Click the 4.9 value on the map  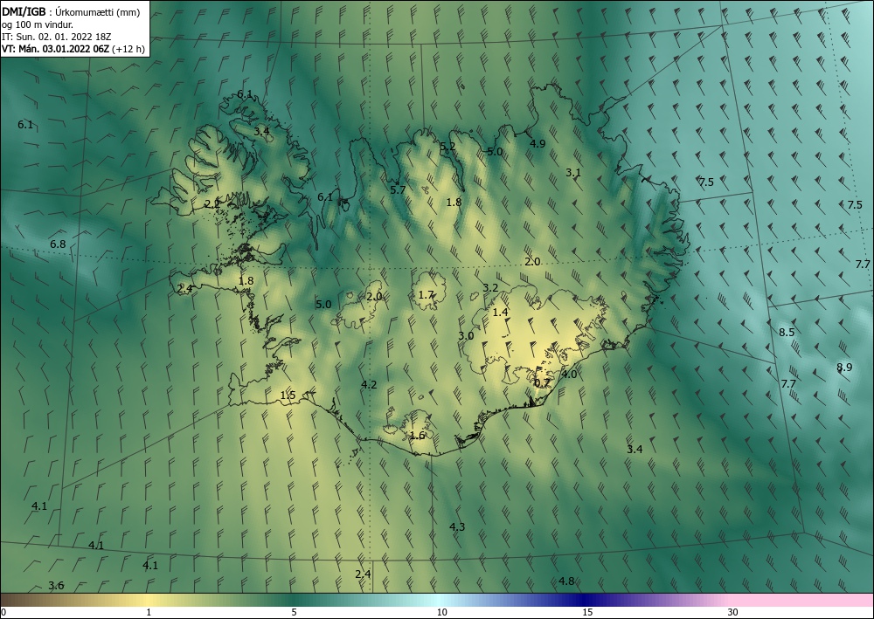[538, 143]
